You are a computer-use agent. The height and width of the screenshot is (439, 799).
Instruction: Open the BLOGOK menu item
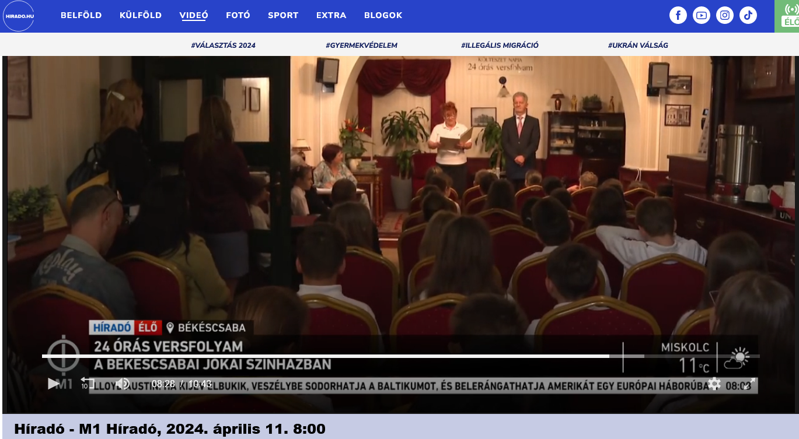(x=383, y=16)
